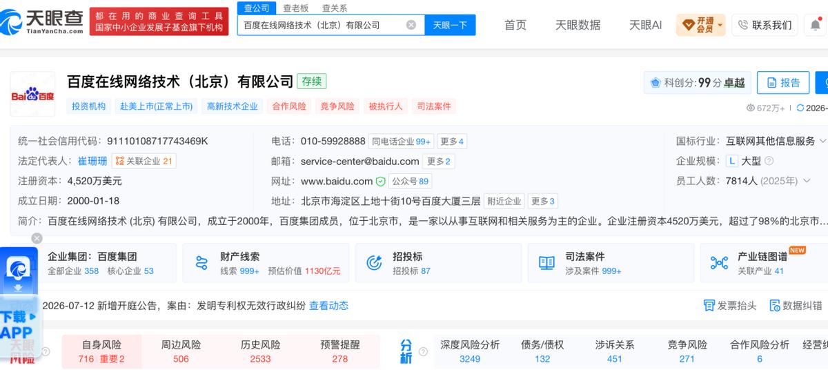This screenshot has width=828, height=370.
Task: Open the 查看动态 link
Action: tap(328, 306)
